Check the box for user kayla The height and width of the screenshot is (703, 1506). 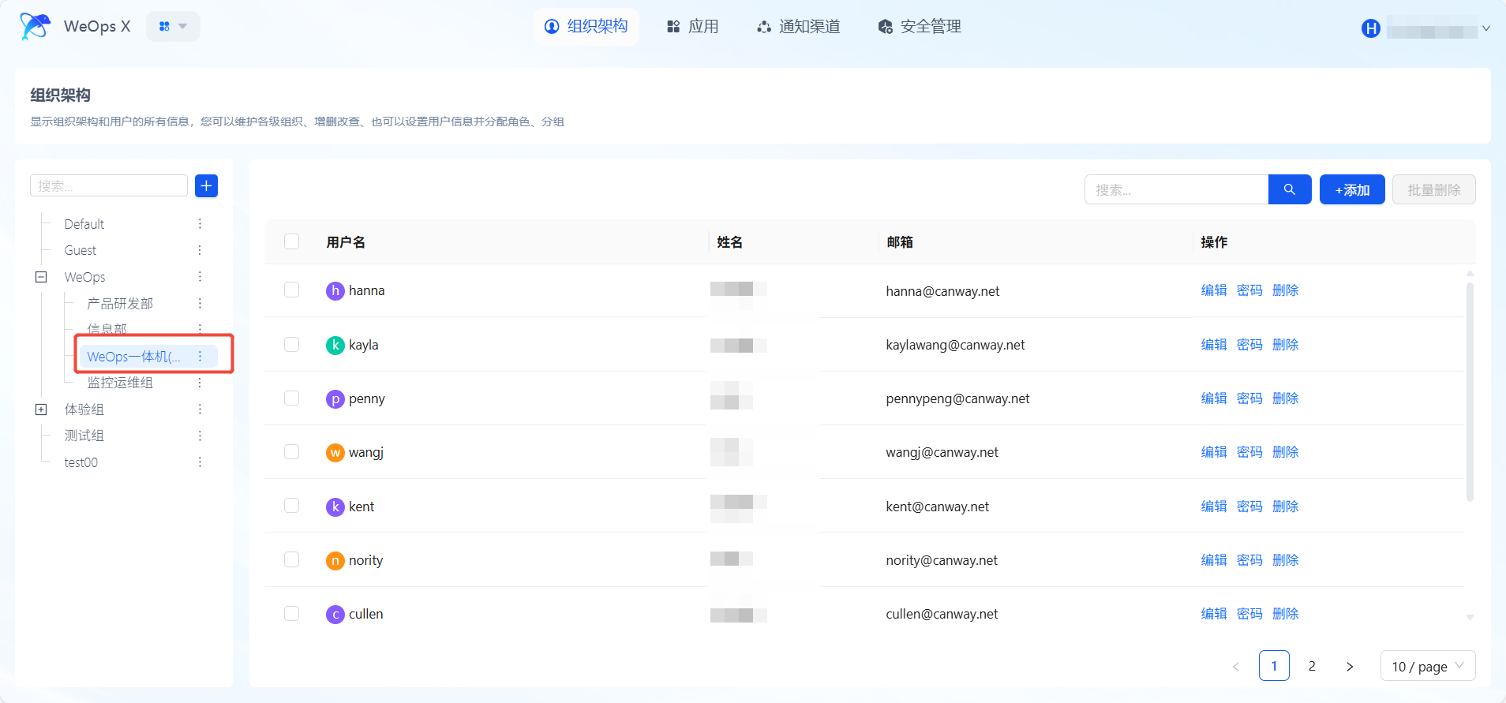(x=292, y=344)
